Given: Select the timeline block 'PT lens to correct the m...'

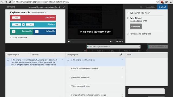Looking at the screenshot, I should 158,47.
